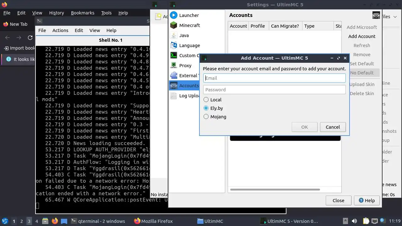Click the Refresh accounts button
Screen dimensions: 402x226
click(x=362, y=46)
